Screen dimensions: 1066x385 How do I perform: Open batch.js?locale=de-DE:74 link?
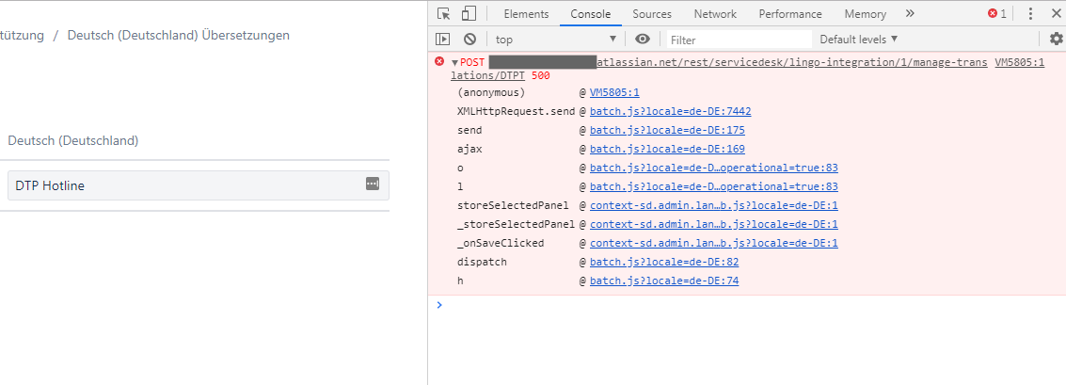(x=664, y=281)
